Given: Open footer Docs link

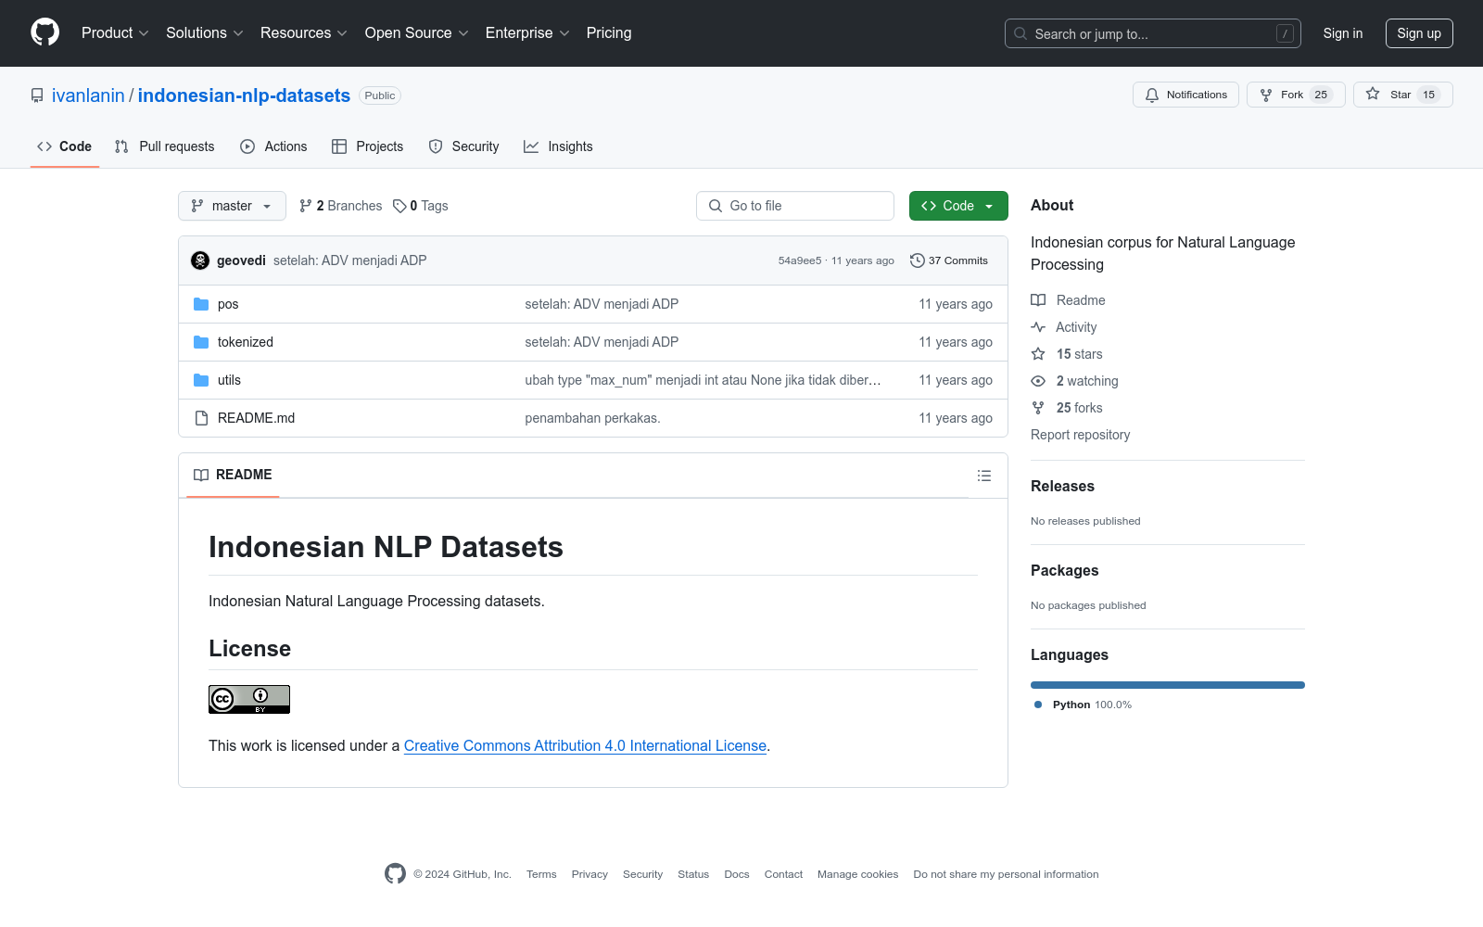Looking at the screenshot, I should coord(737,874).
